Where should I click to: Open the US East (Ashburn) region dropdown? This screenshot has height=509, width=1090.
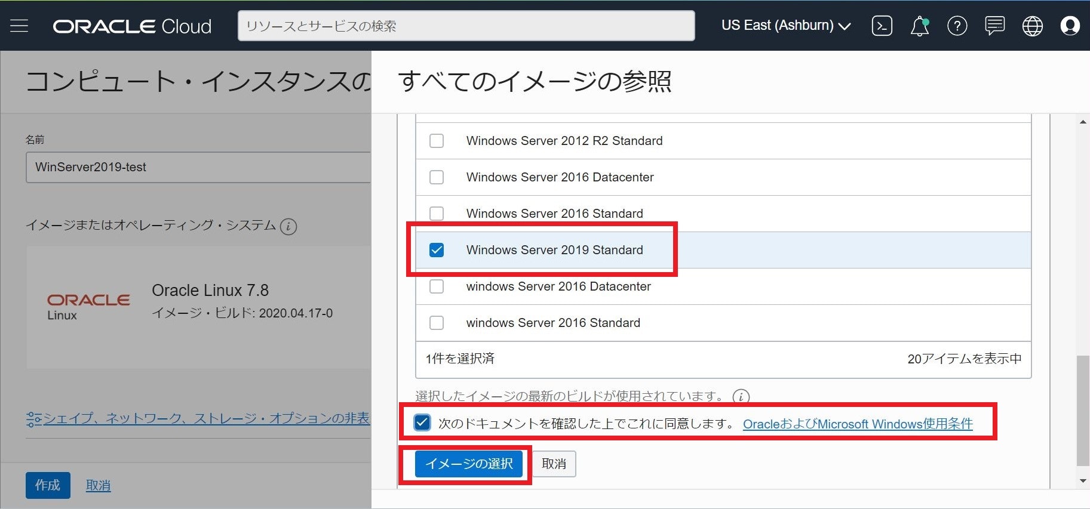[786, 26]
